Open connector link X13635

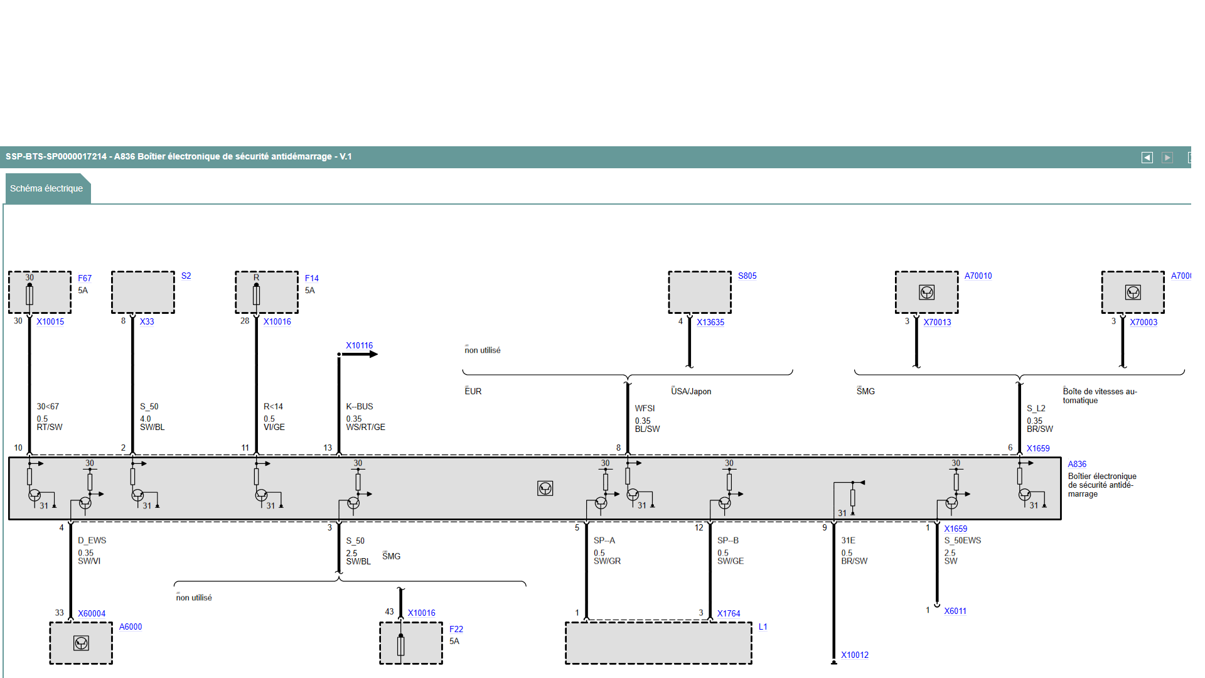[x=710, y=323]
